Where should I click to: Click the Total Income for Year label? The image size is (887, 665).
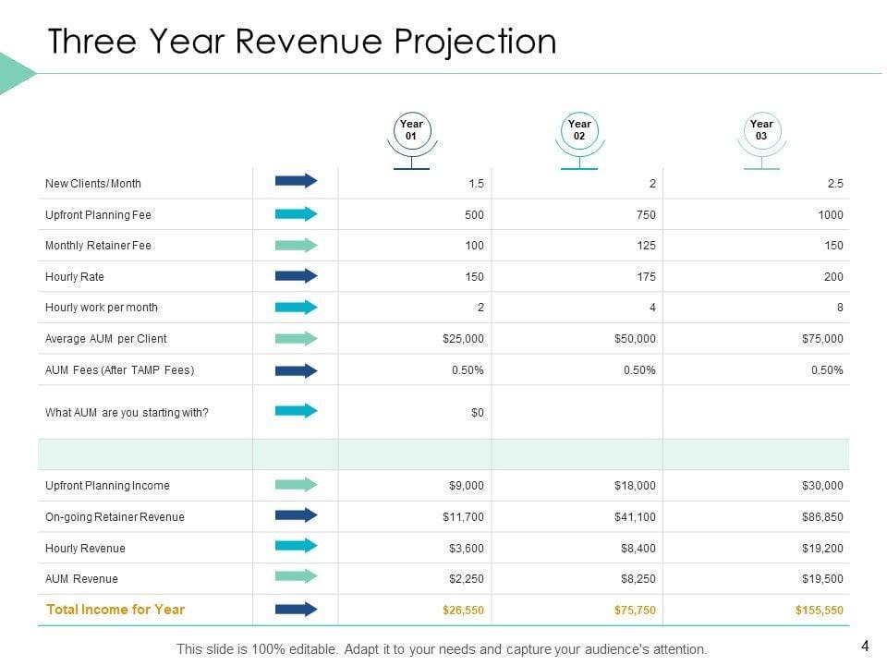point(115,610)
